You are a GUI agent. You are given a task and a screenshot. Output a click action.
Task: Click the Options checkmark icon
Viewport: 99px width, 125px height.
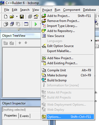tap(44, 117)
